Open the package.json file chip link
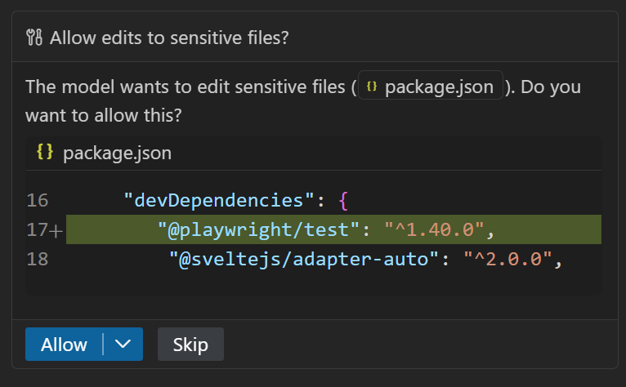The height and width of the screenshot is (387, 626). (430, 87)
